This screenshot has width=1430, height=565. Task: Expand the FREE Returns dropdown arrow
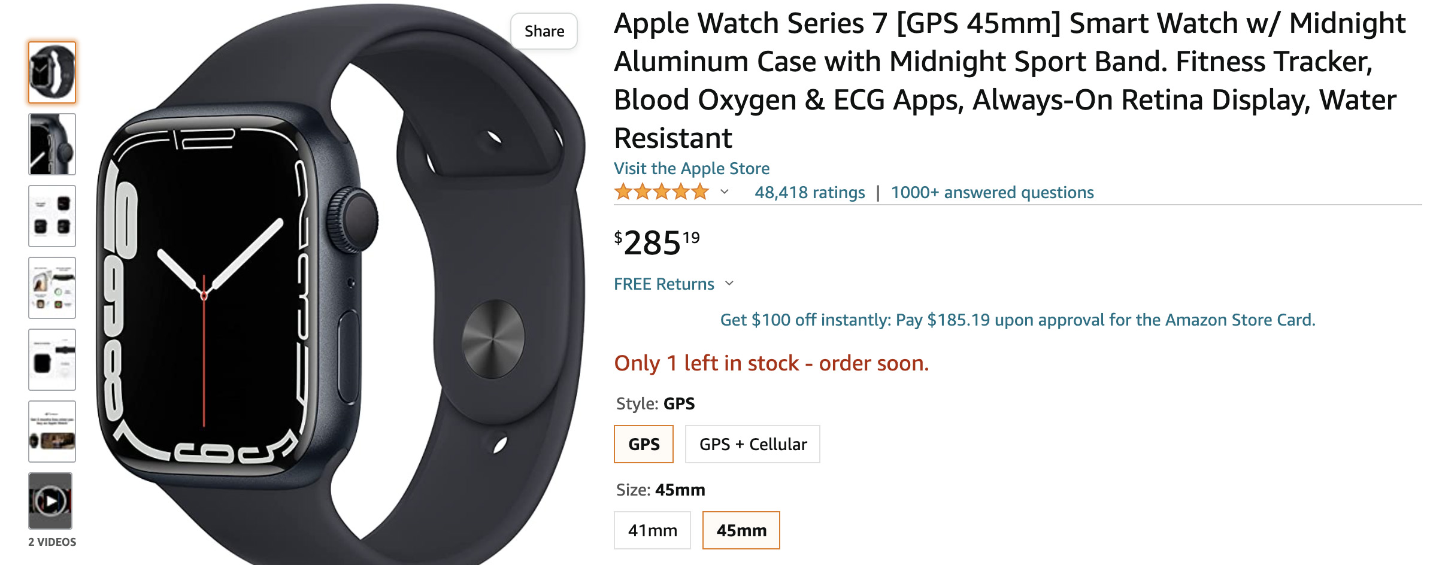tap(729, 284)
